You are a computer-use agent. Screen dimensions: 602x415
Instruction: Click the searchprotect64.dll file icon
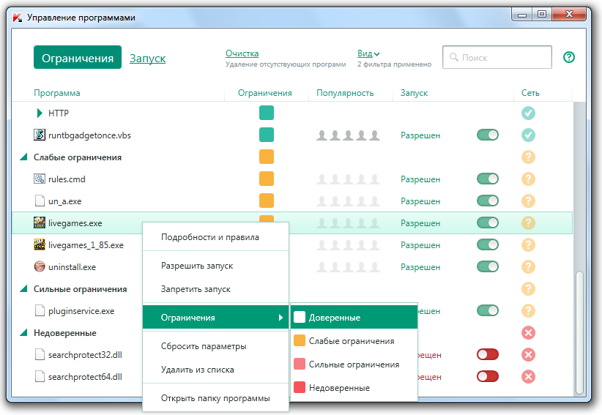point(40,377)
